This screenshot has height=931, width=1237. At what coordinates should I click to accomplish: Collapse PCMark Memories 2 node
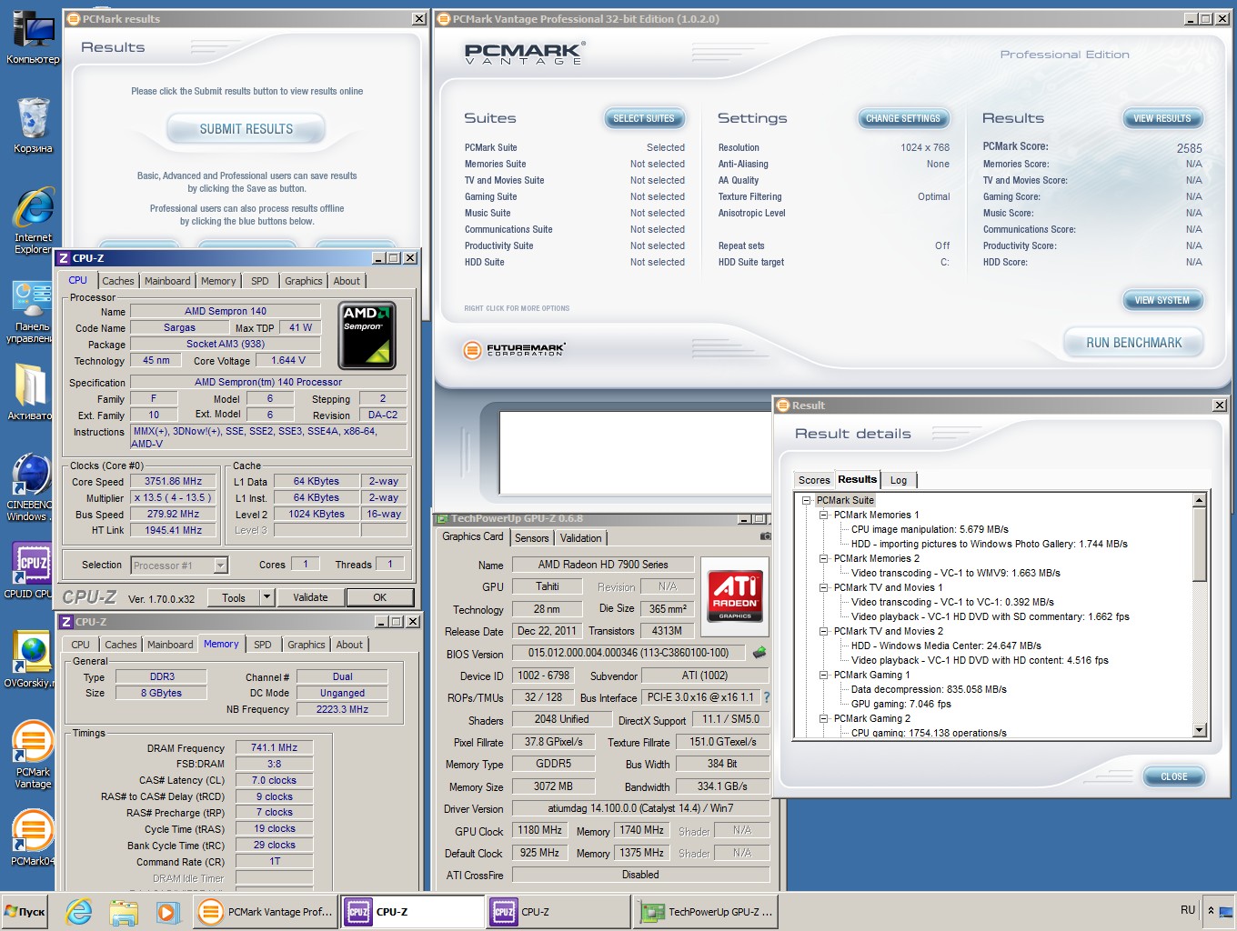pyautogui.click(x=823, y=558)
